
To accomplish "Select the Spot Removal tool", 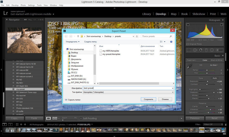I will coord(195,50).
